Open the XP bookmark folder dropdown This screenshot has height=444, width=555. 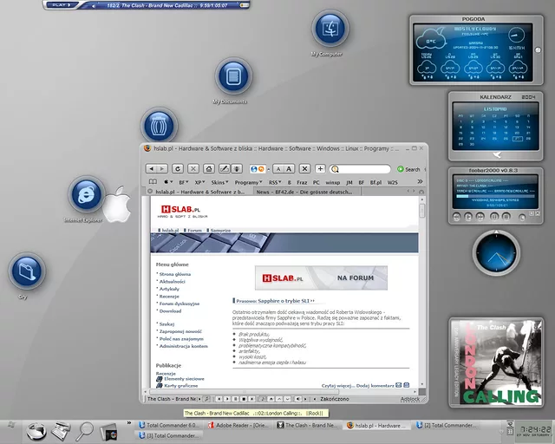pos(200,182)
